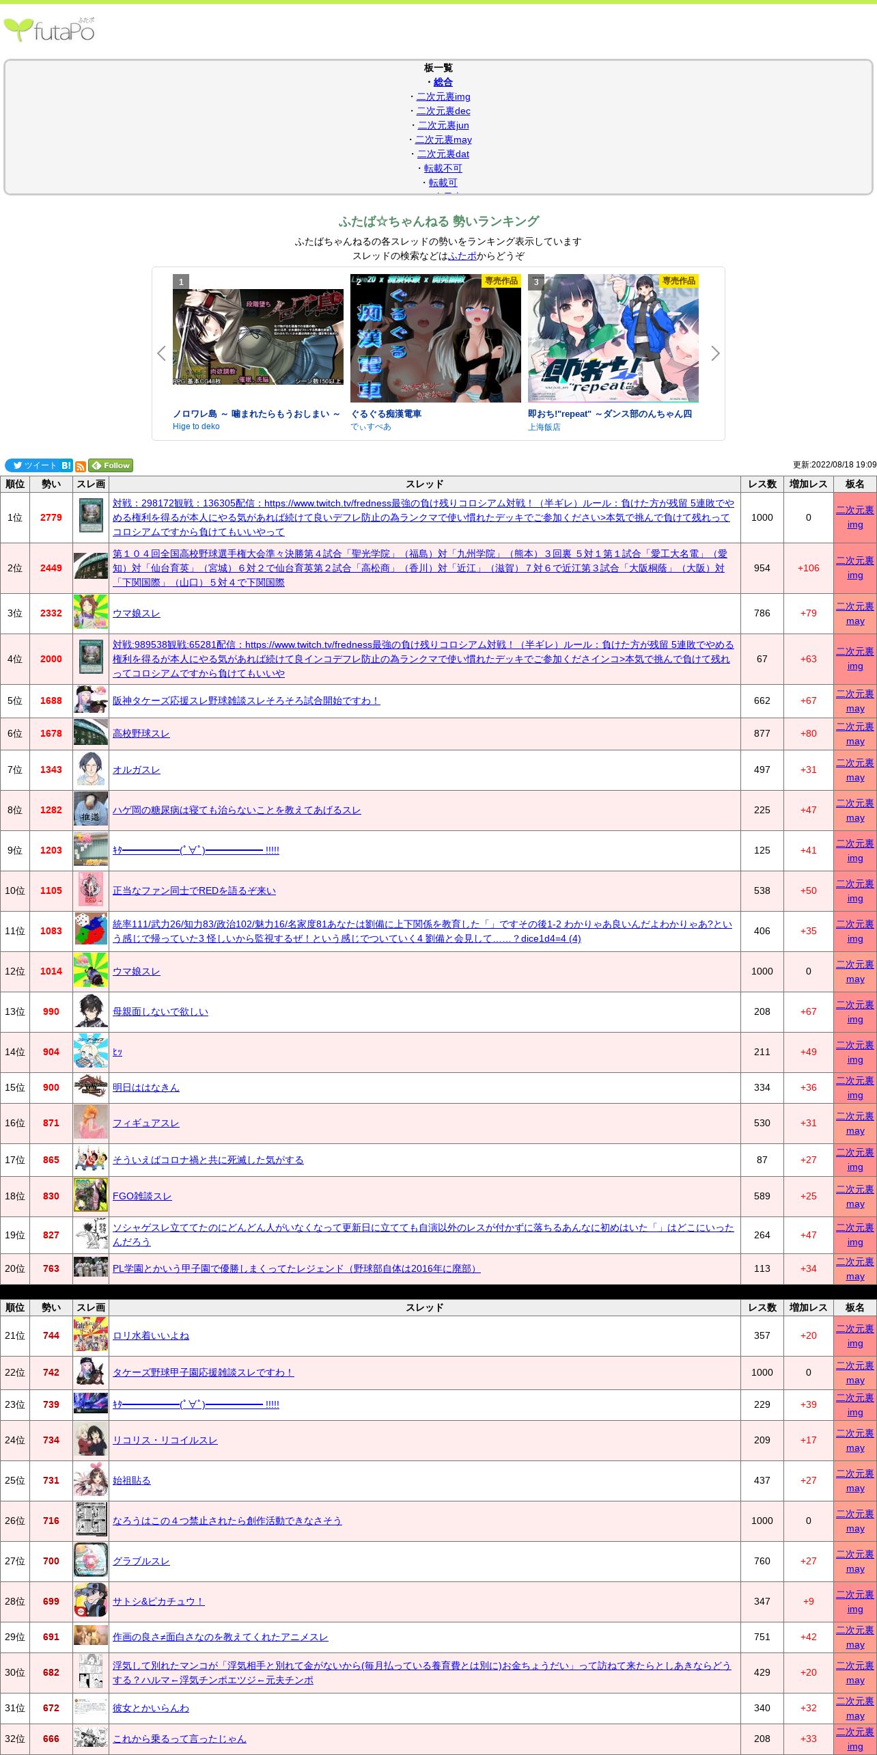Click the ノロワレ島 ad image
877x1755 pixels.
point(257,338)
